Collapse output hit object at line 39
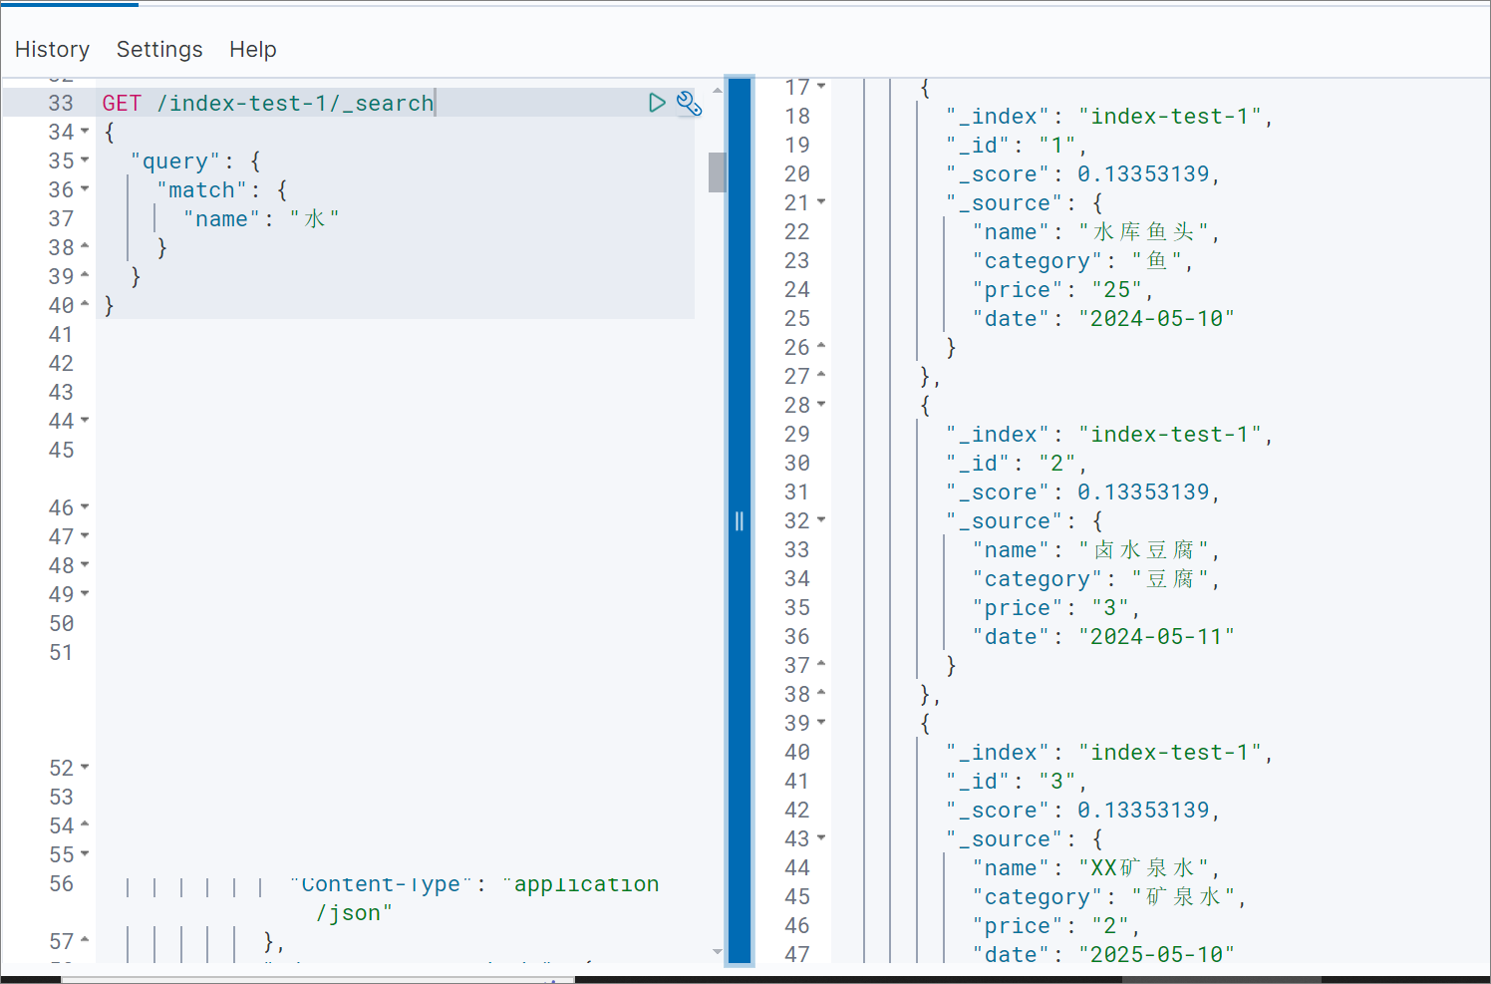This screenshot has height=984, width=1491. (821, 723)
